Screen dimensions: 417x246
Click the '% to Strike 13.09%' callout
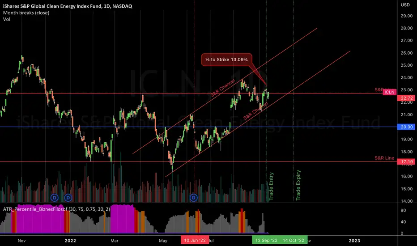tap(226, 59)
